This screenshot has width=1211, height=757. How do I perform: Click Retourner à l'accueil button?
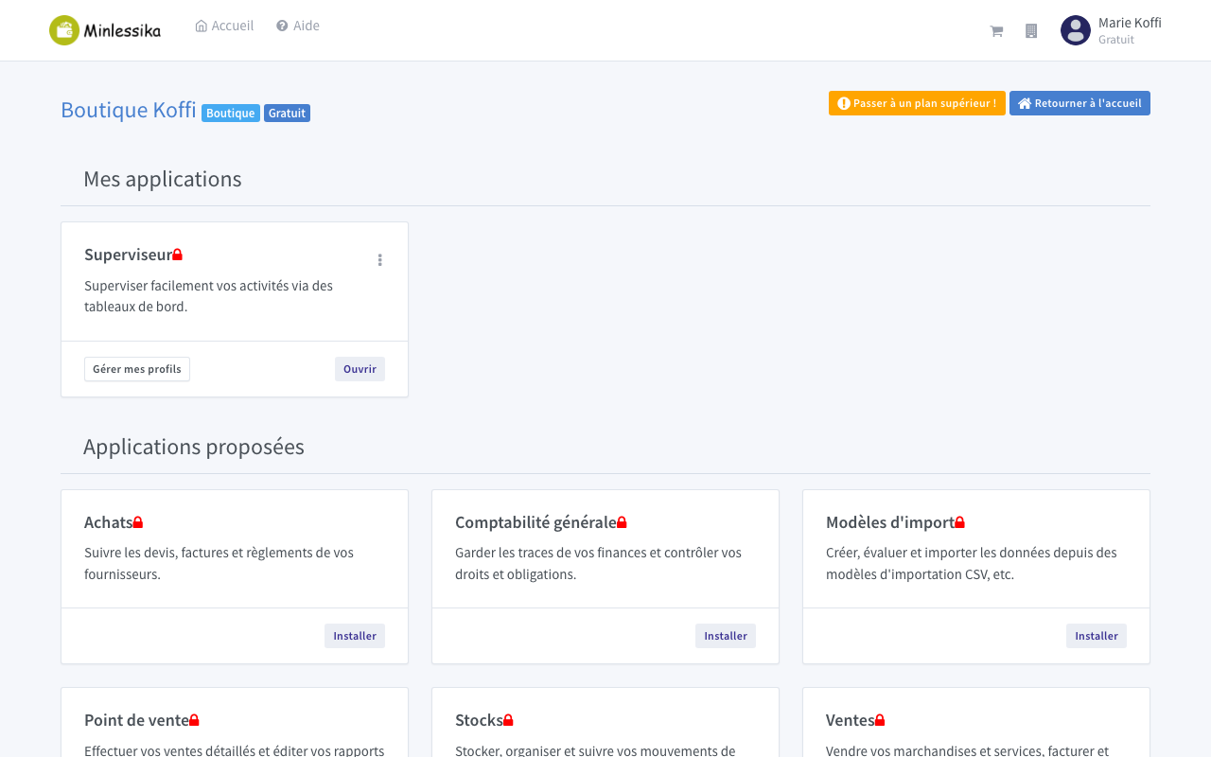[1079, 103]
